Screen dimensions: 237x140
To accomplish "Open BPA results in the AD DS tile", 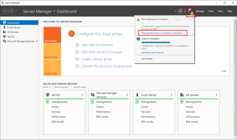I will [x=58, y=122].
